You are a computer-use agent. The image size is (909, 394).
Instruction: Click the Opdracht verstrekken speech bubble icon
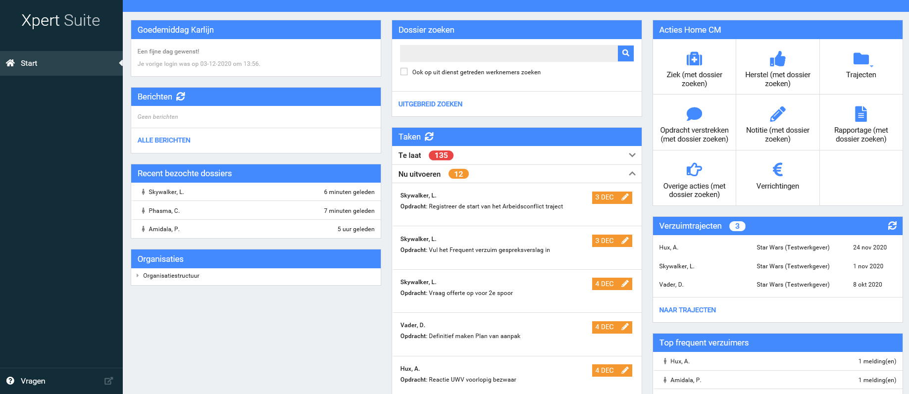coord(694,114)
